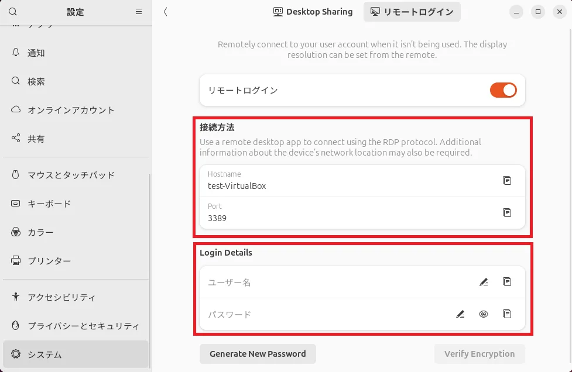Show the password with eye icon
Image resolution: width=572 pixels, height=372 pixels.
[484, 315]
